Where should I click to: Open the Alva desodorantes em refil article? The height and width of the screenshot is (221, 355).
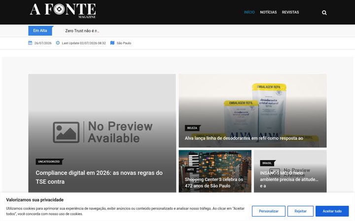coord(244,138)
